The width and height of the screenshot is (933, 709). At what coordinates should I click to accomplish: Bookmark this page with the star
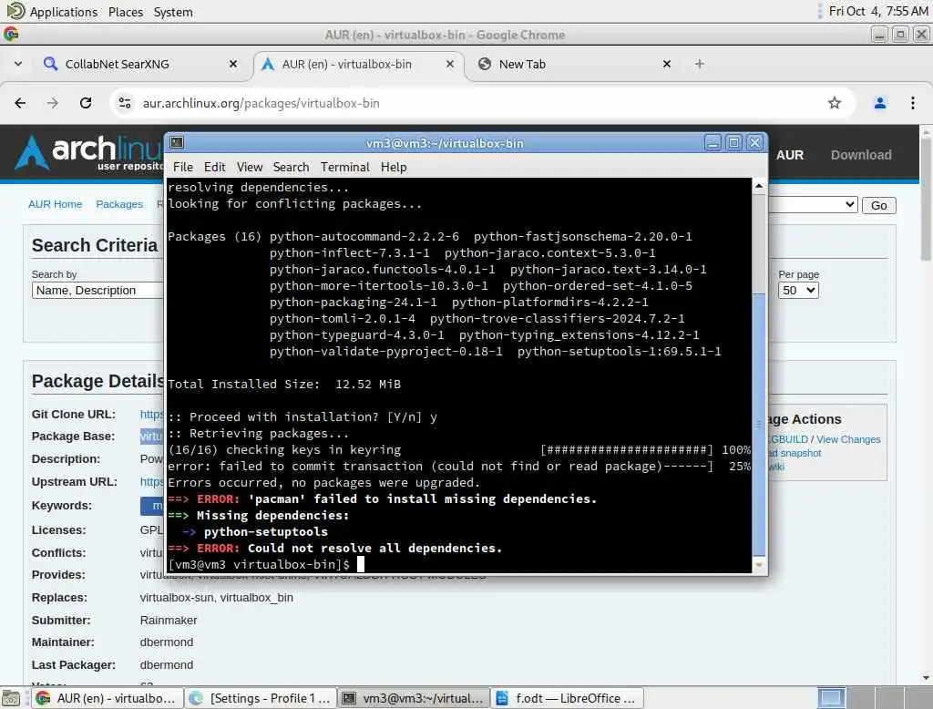click(835, 103)
